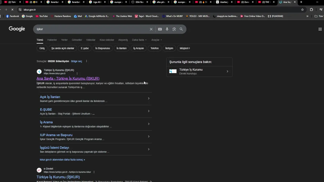The height and width of the screenshot is (182, 324).
Task: Open the browser extensions puzzle icon
Action: pos(311,10)
